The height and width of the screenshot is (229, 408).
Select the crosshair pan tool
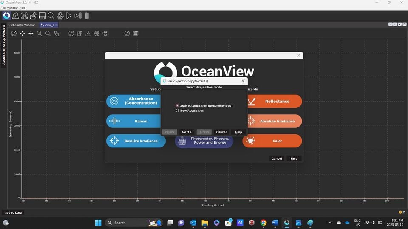[31, 33]
